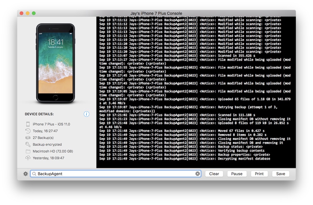Click the Clear button
The width and height of the screenshot is (313, 205).
[214, 174]
